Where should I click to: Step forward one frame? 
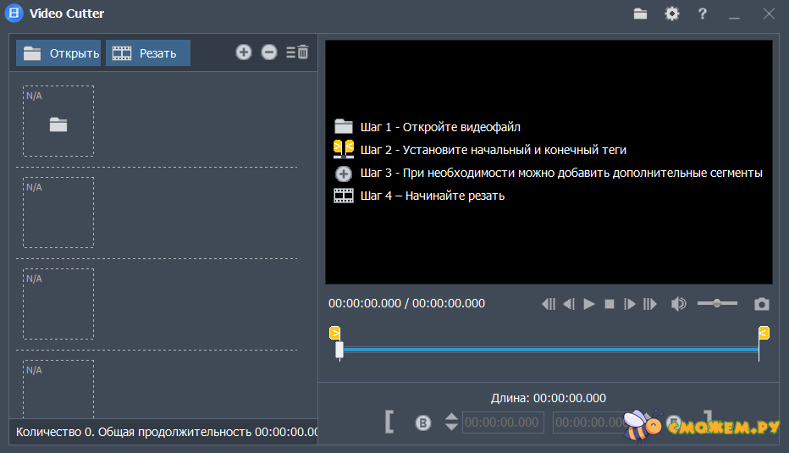click(629, 304)
